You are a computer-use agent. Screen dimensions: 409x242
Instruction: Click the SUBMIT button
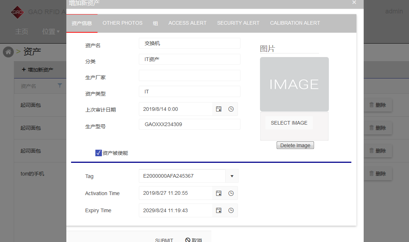tap(164, 240)
